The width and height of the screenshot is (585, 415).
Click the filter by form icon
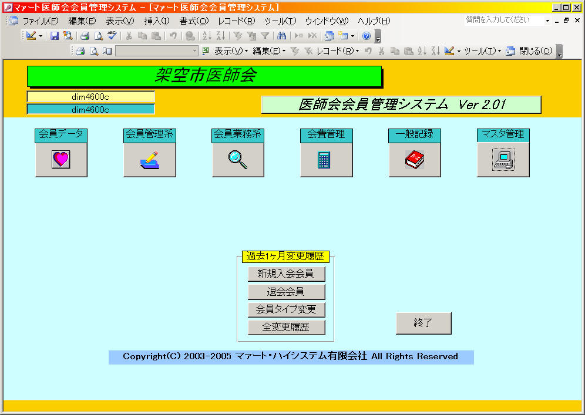252,36
